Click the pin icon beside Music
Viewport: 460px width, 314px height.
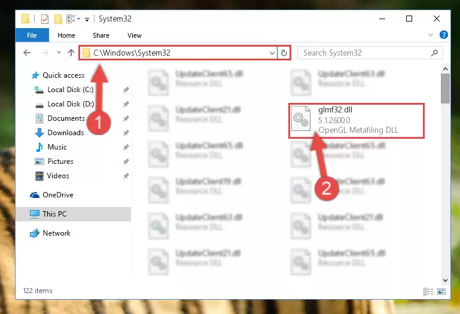pos(126,147)
